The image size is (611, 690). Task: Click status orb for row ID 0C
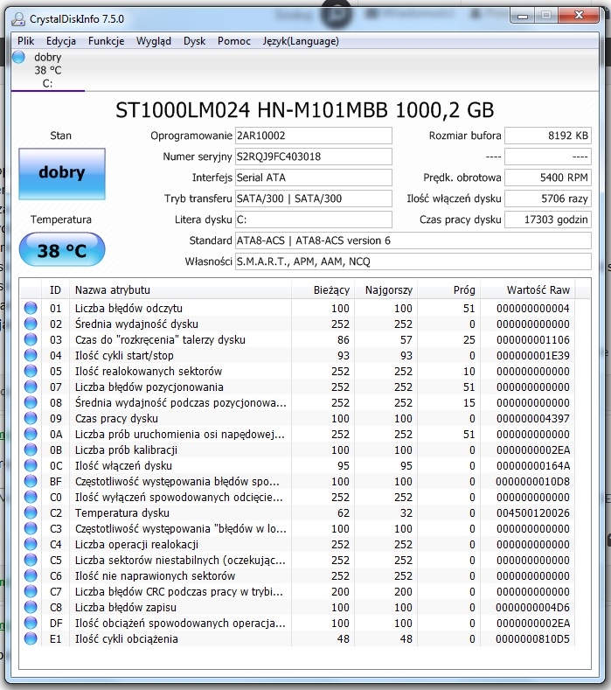[31, 465]
